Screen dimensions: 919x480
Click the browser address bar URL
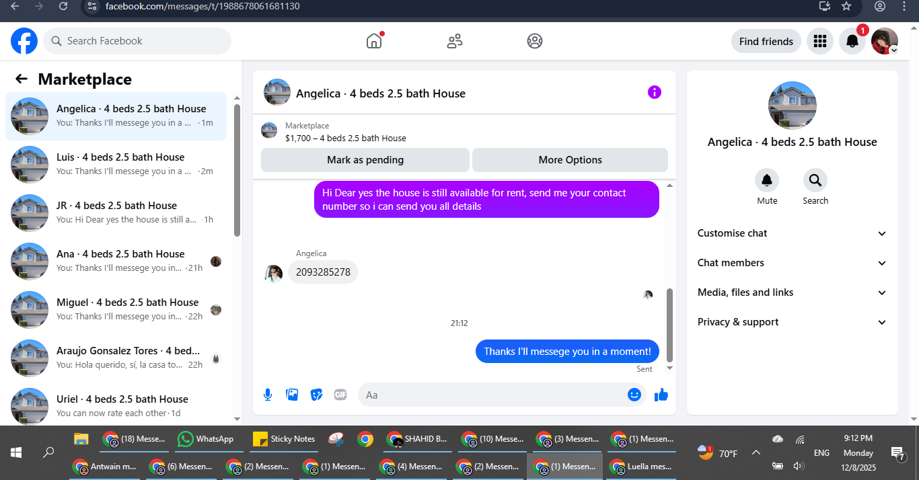[x=203, y=6]
